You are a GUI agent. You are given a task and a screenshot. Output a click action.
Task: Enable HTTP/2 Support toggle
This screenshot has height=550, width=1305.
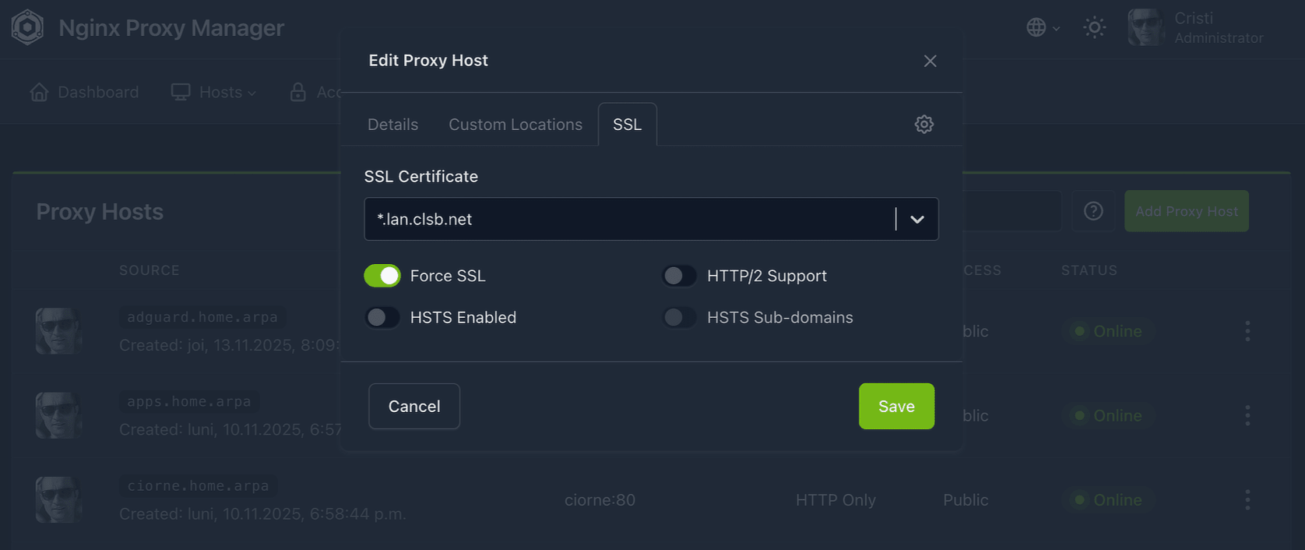[x=679, y=276]
